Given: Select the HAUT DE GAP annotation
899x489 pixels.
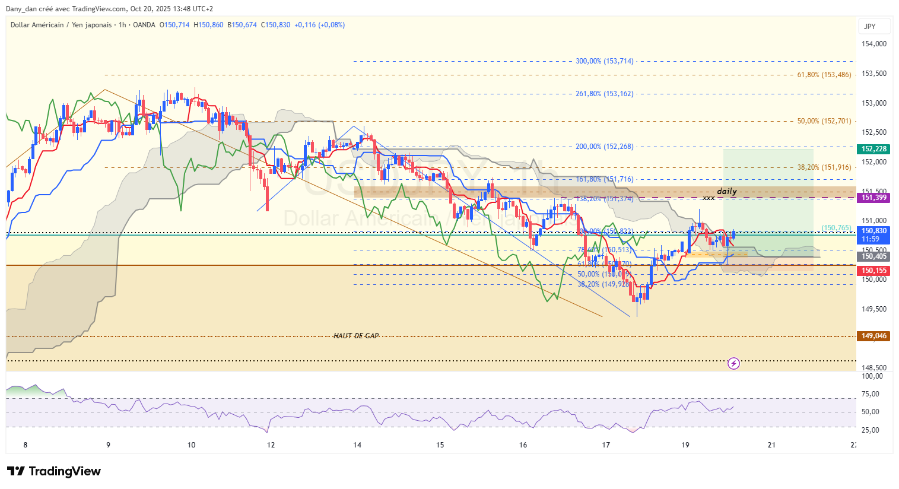Looking at the screenshot, I should coord(356,336).
